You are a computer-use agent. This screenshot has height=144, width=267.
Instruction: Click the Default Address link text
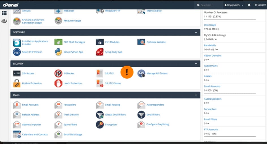pos(31,115)
